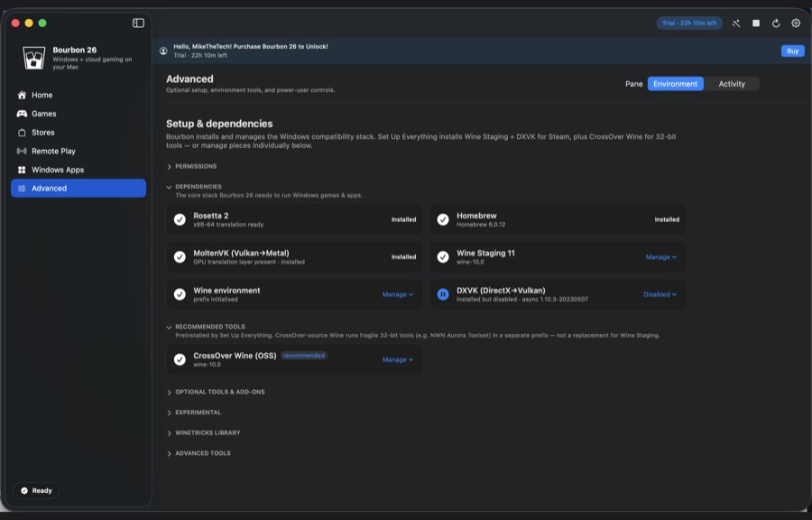
Task: Click MoltenVK Installed status
Action: click(x=403, y=257)
